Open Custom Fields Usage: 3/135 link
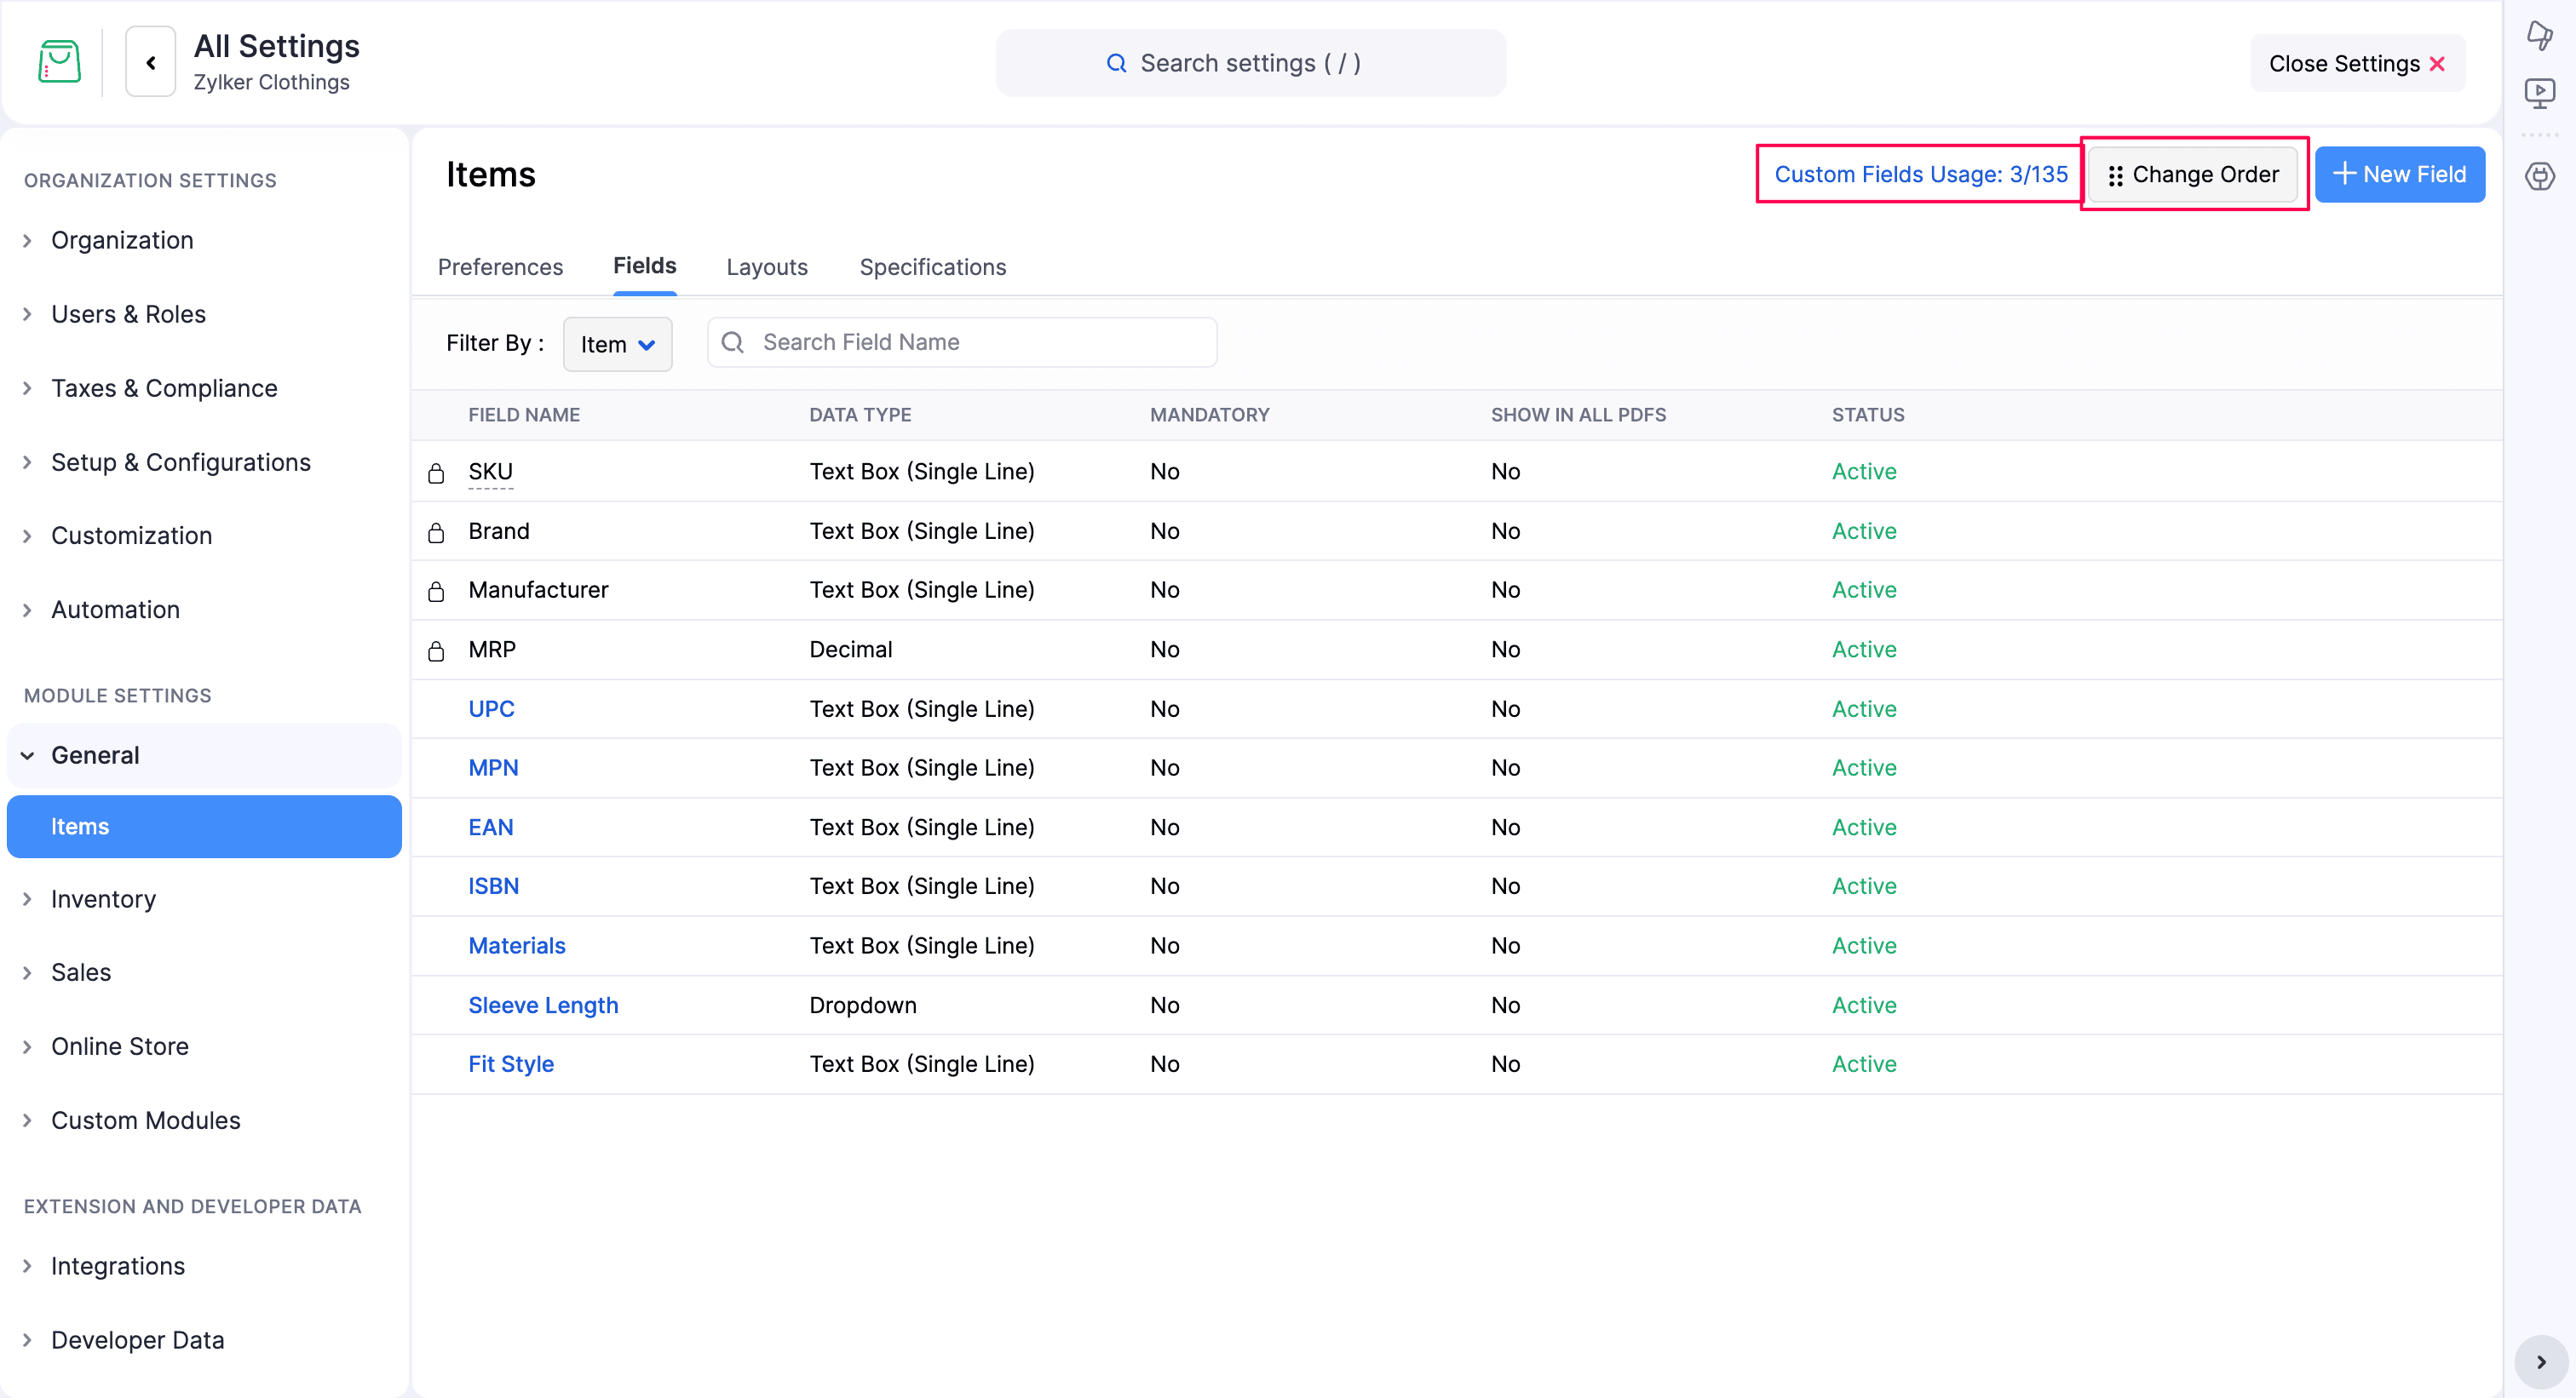 (x=1921, y=175)
